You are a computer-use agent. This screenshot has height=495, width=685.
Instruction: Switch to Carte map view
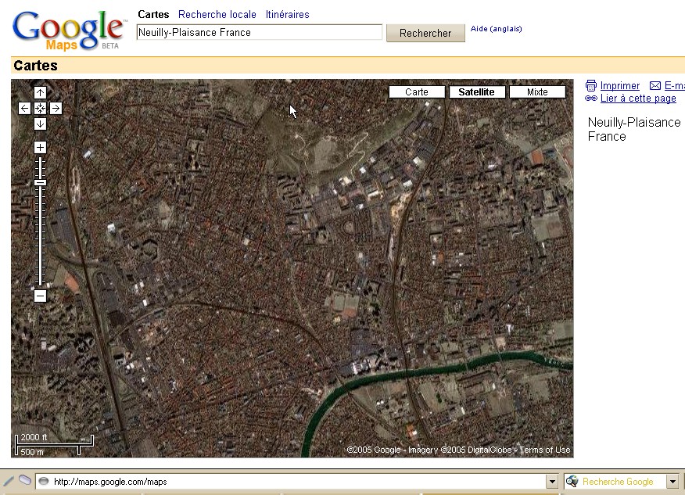[417, 92]
